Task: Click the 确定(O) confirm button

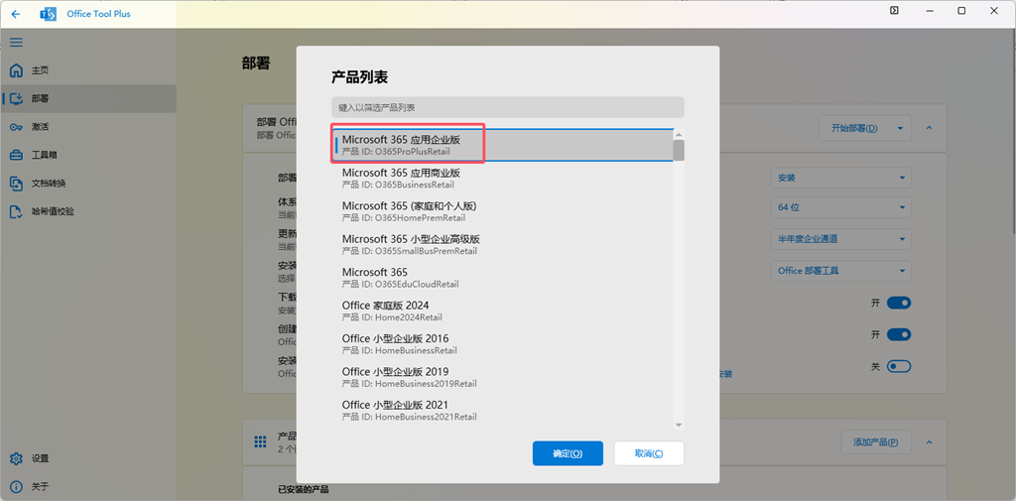Action: click(568, 453)
